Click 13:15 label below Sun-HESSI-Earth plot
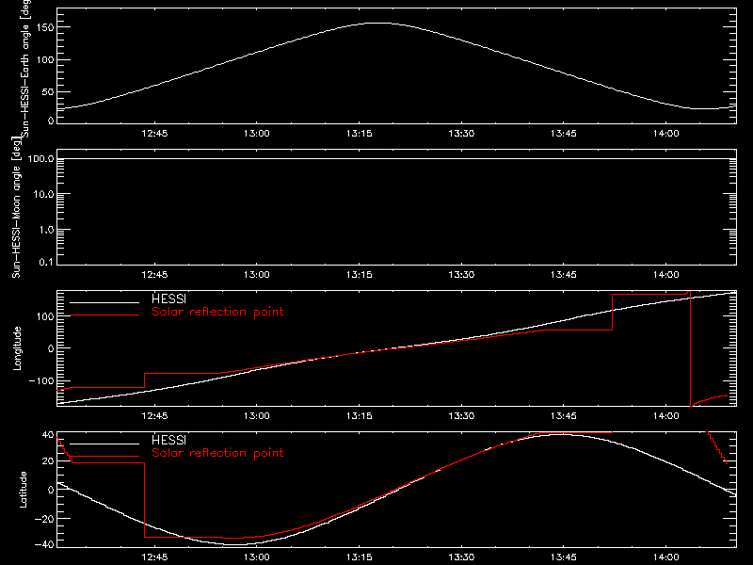753x565 pixels. pyautogui.click(x=360, y=134)
